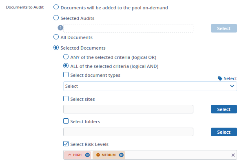Select the All Documents radio option
The height and width of the screenshot is (163, 246).
pos(56,37)
